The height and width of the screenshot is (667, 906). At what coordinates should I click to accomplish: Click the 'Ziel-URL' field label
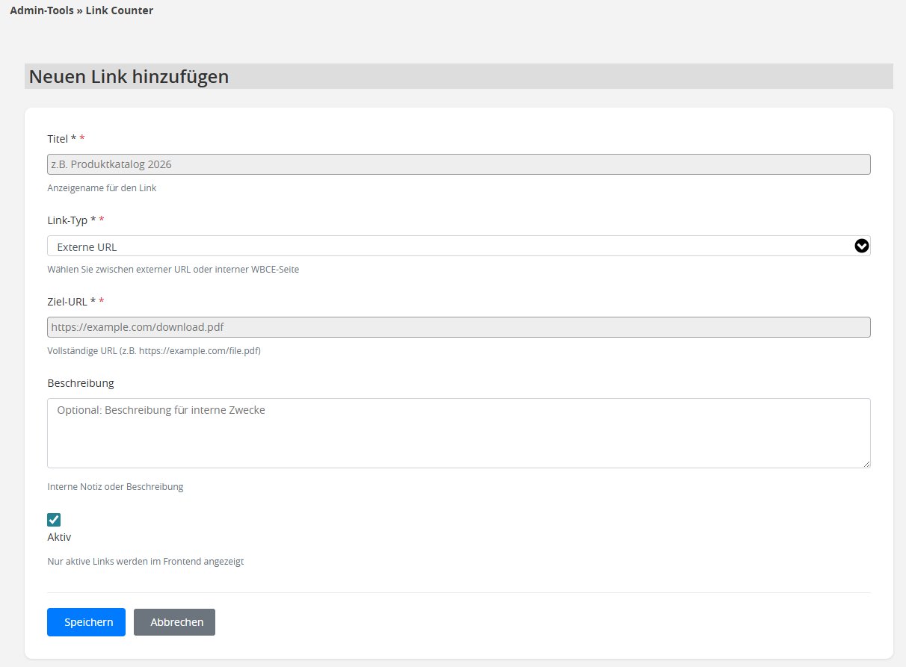pos(67,302)
